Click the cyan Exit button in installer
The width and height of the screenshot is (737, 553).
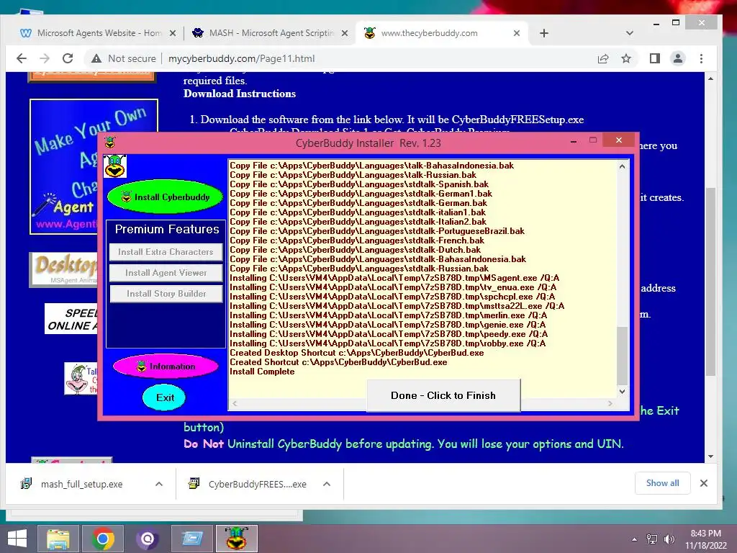coord(164,397)
